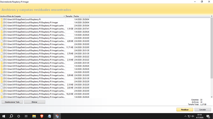Open the Windows Start menu
The height and width of the screenshot is (119, 213).
click(4, 116)
